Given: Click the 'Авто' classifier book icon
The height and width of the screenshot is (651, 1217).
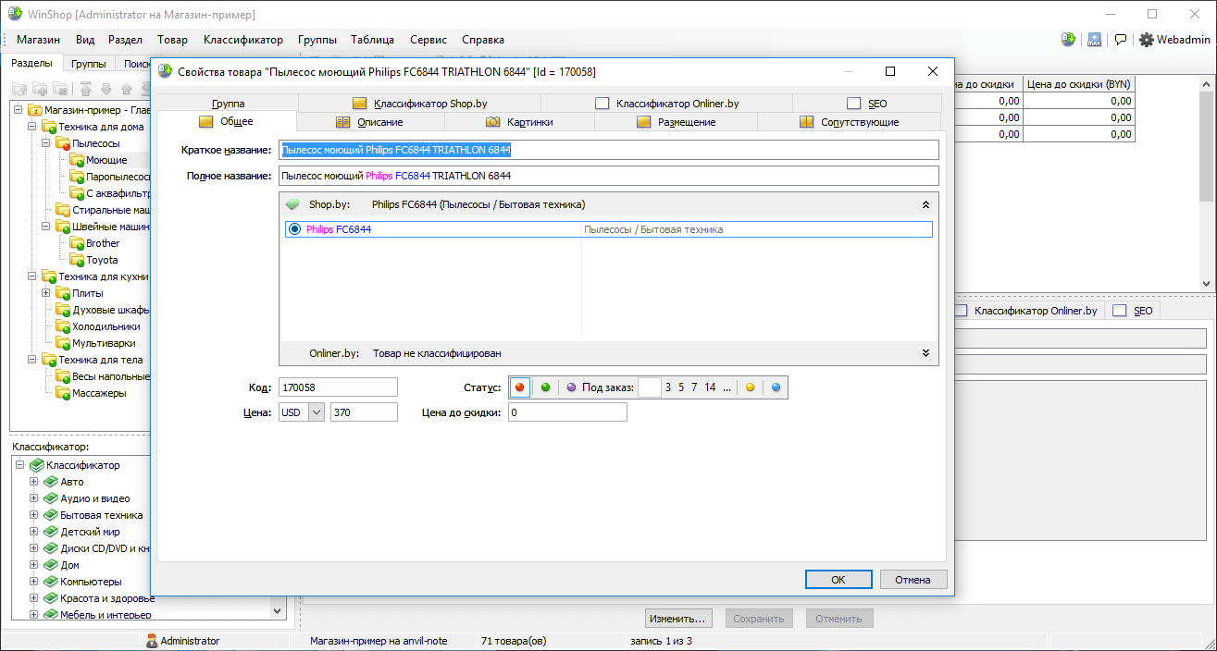Looking at the screenshot, I should (x=51, y=482).
